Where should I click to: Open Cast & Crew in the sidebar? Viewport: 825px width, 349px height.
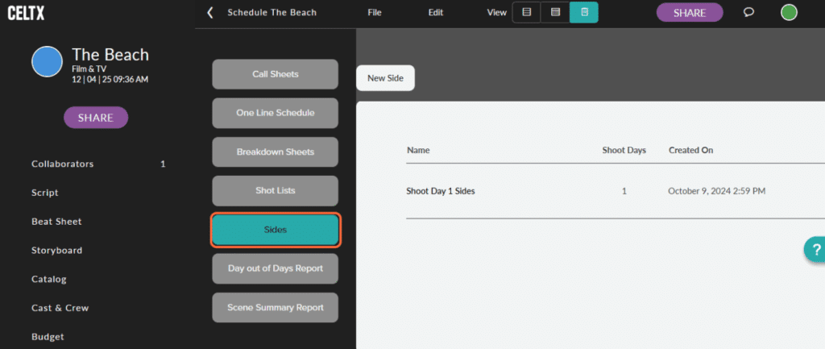pos(60,308)
